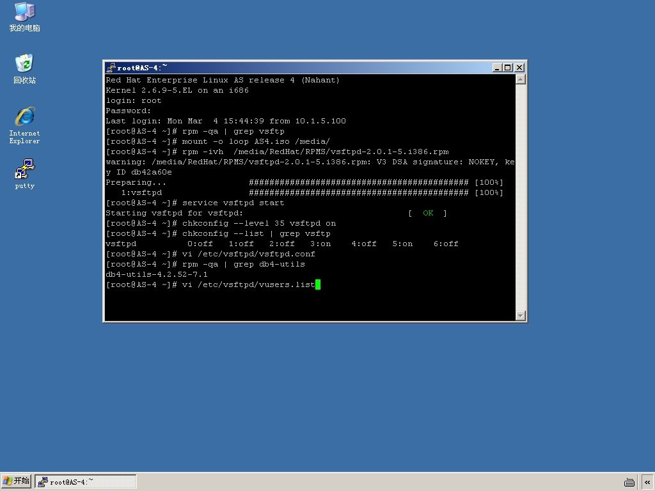
Task: Minimize the PuTTY terminal window
Action: (x=497, y=68)
